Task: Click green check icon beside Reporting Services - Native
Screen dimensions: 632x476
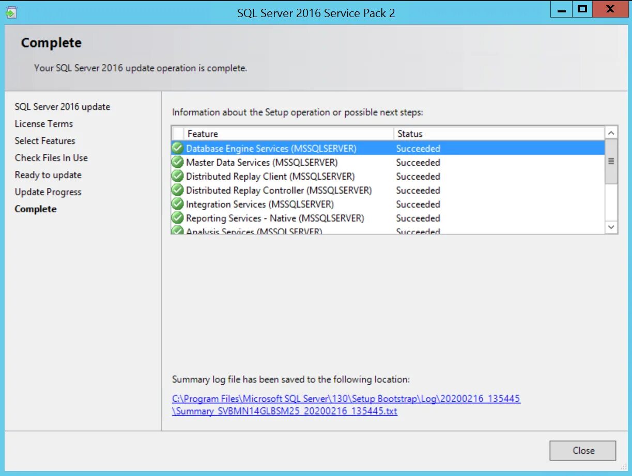Action: pyautogui.click(x=178, y=218)
